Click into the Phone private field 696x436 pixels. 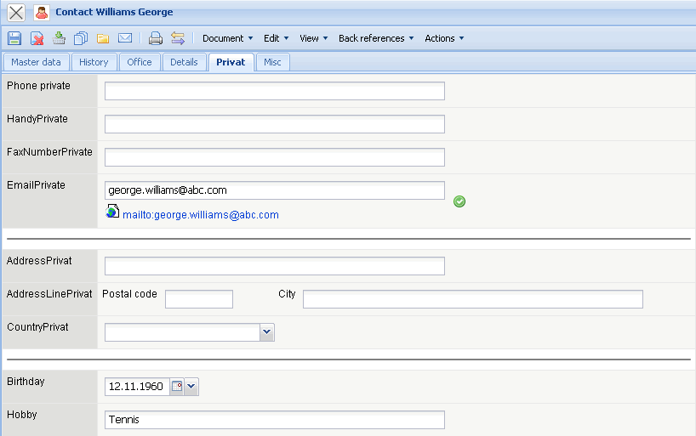coord(274,91)
